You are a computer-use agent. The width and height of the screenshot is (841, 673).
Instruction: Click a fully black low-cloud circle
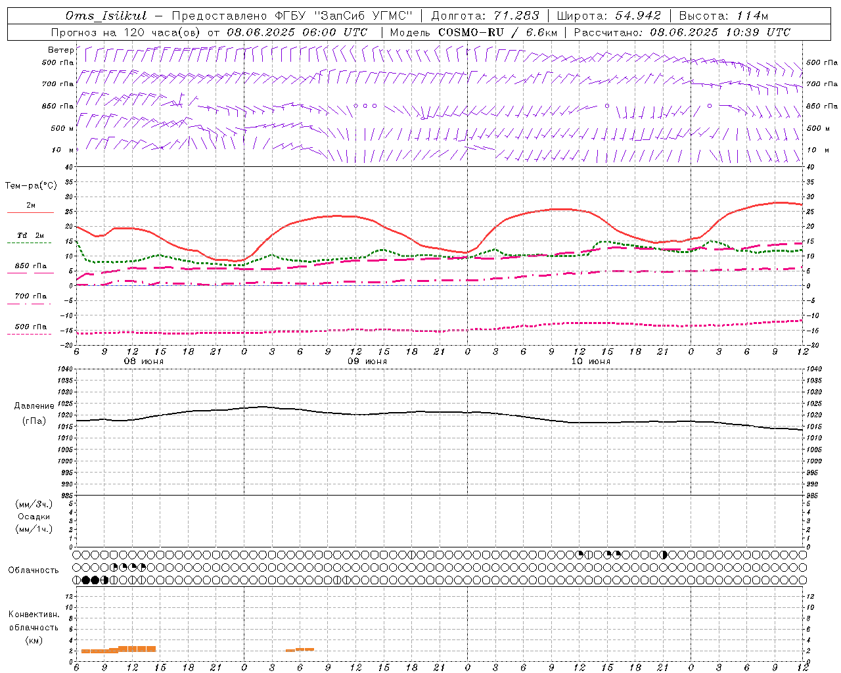tap(86, 580)
